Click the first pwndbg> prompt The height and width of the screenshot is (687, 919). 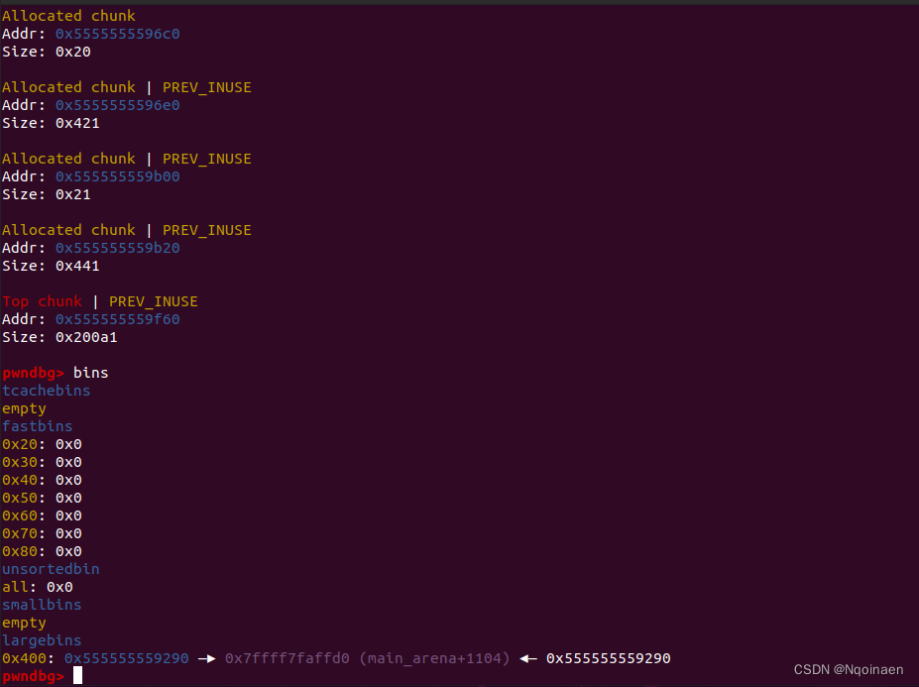[33, 373]
